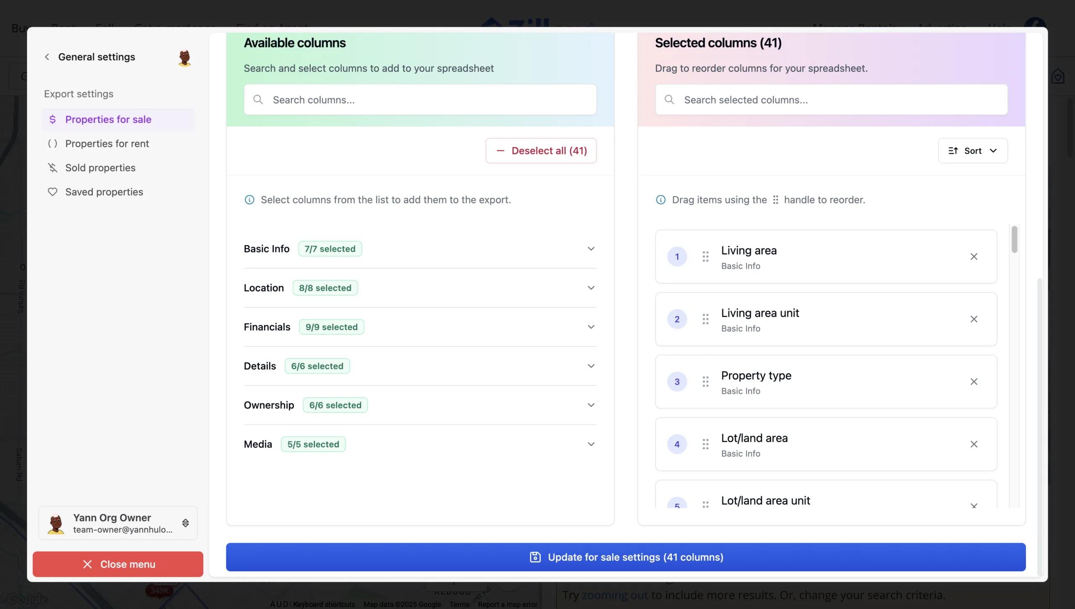Grab the drag handle on Property type

click(x=705, y=381)
